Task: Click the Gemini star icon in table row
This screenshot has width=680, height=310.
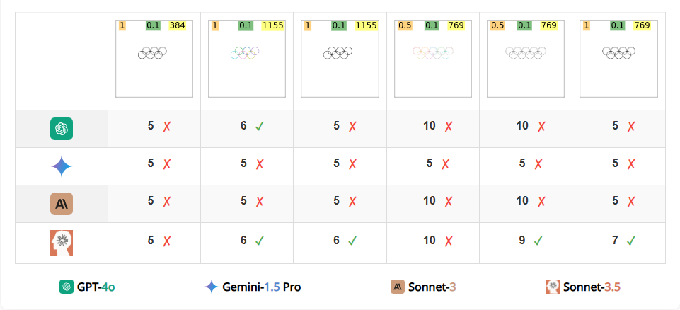Action: 62,166
